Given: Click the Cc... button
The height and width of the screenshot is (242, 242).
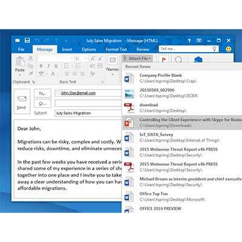Looking at the screenshot, I should click(42, 103).
